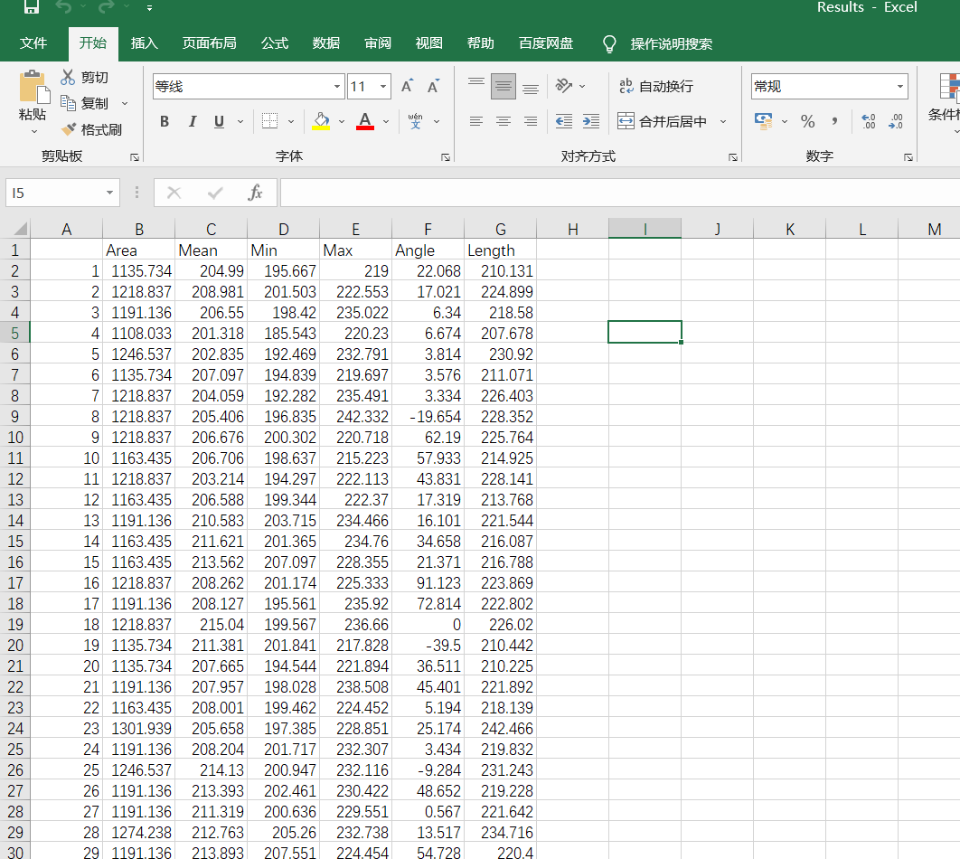Click the Save icon in title bar

pos(32,6)
